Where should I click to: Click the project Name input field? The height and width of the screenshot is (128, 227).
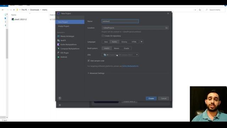[x=120, y=21]
